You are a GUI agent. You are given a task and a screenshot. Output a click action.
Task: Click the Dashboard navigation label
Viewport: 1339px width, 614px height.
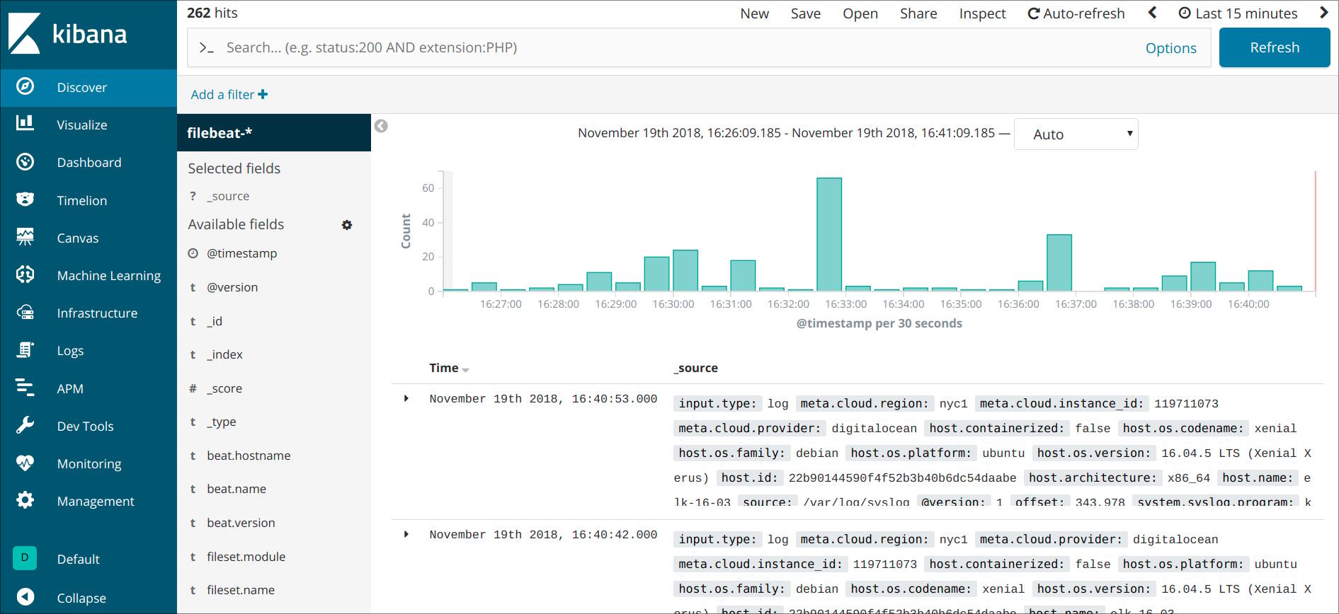pyautogui.click(x=89, y=163)
